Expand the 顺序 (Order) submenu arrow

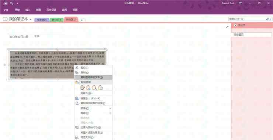click(x=110, y=108)
